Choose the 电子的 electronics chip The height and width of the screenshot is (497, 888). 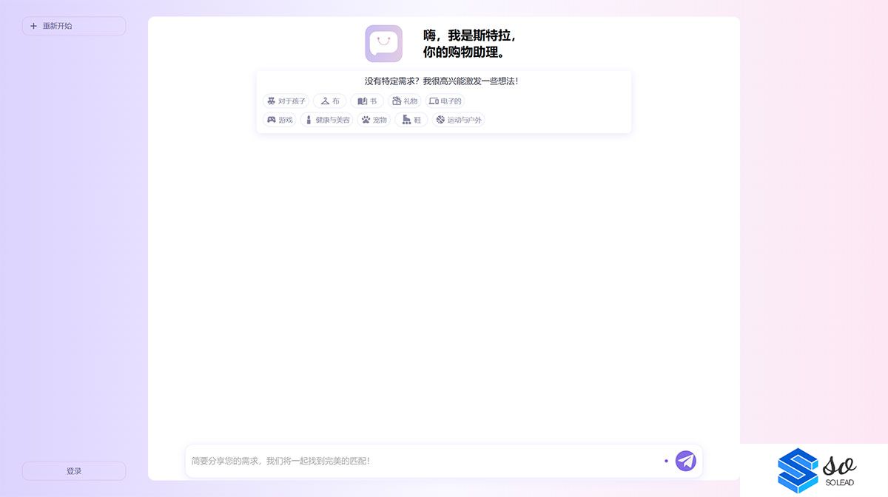coord(445,101)
